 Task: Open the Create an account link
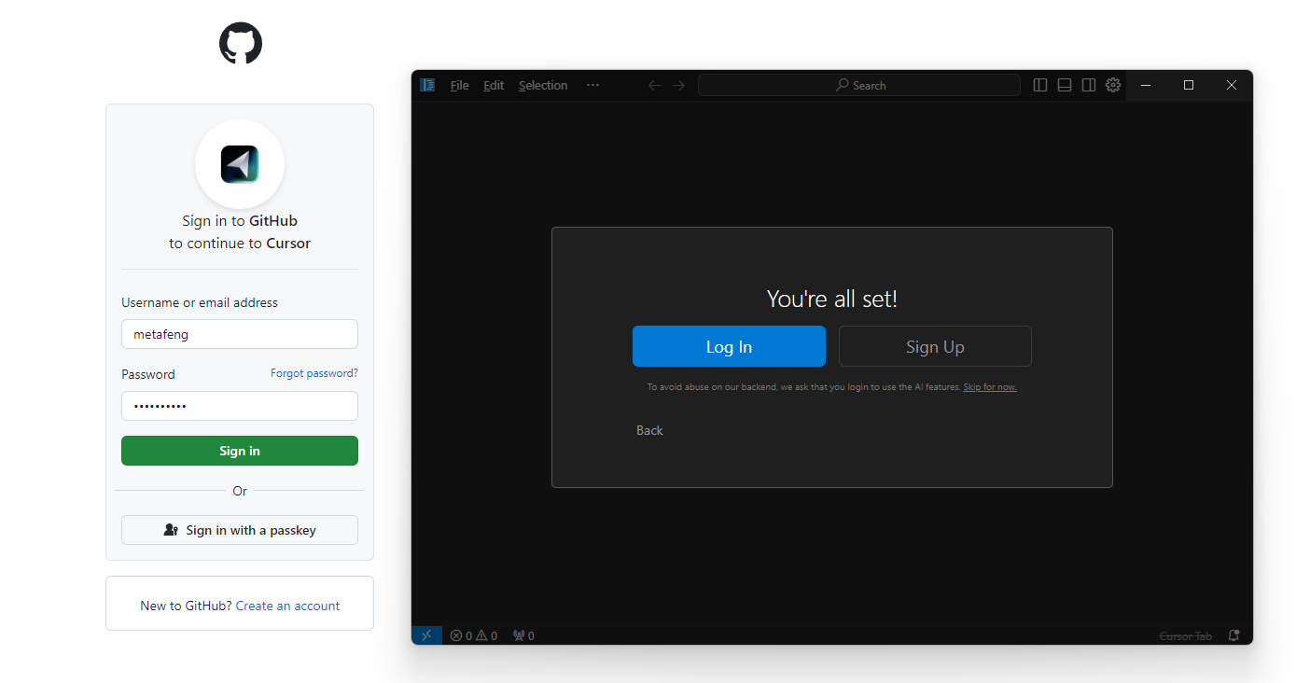(x=287, y=606)
